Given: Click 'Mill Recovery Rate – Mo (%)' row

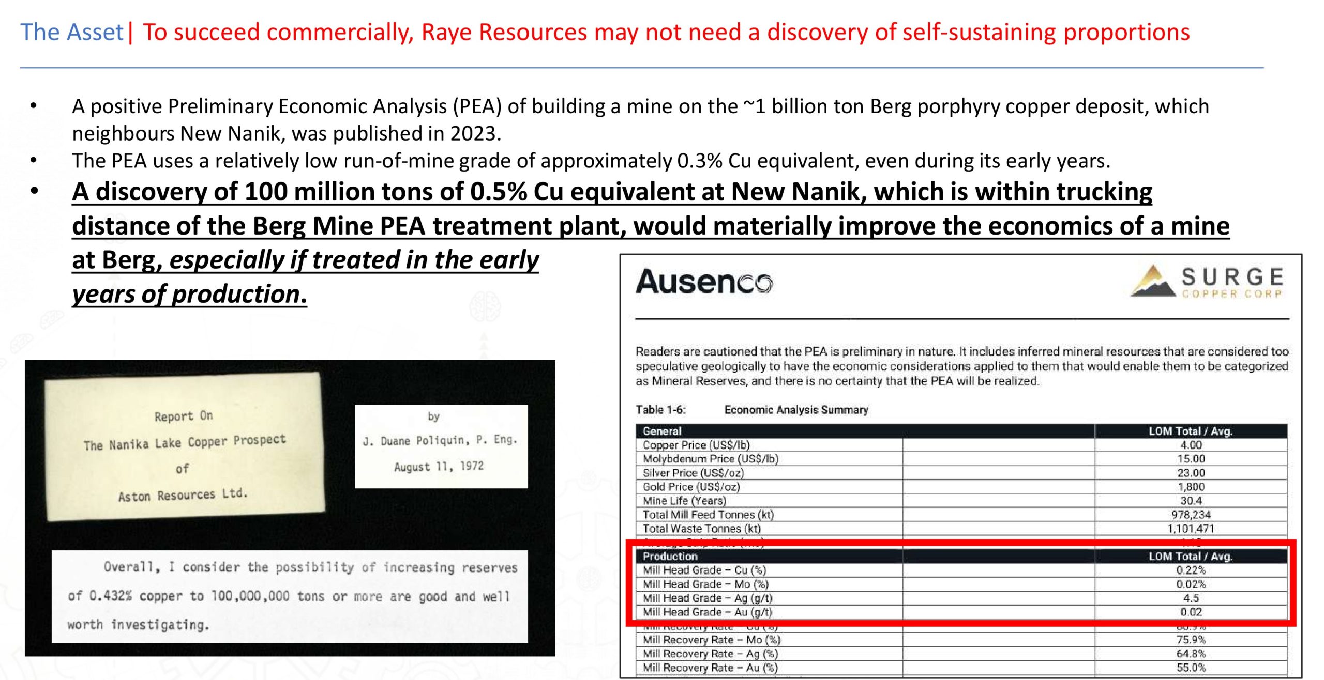Looking at the screenshot, I should 961,640.
